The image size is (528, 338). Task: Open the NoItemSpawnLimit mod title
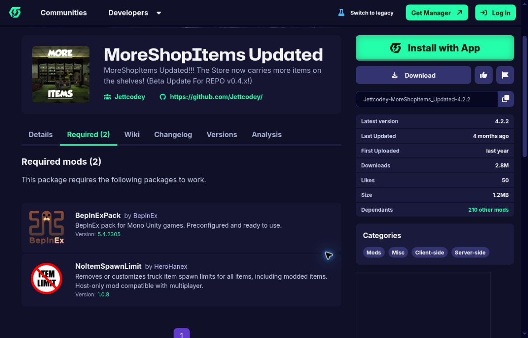(x=108, y=266)
